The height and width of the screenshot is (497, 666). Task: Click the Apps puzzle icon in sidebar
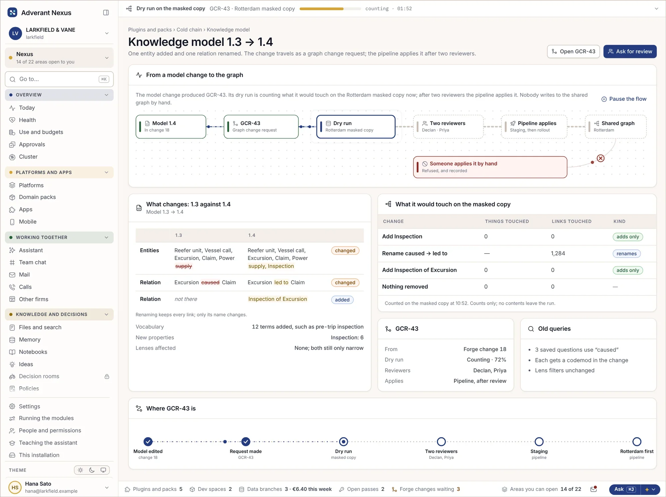point(12,210)
